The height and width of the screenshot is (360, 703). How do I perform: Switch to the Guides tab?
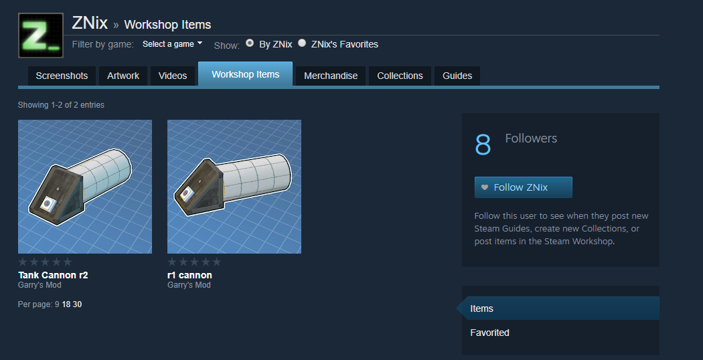(457, 76)
